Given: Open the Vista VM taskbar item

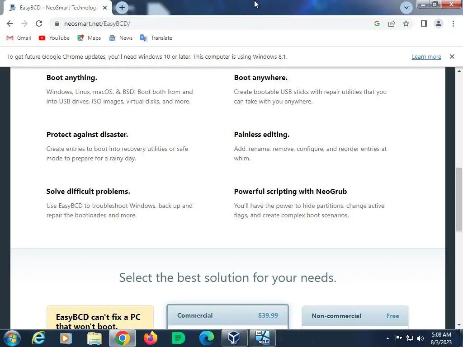Looking at the screenshot, I should [x=263, y=338].
